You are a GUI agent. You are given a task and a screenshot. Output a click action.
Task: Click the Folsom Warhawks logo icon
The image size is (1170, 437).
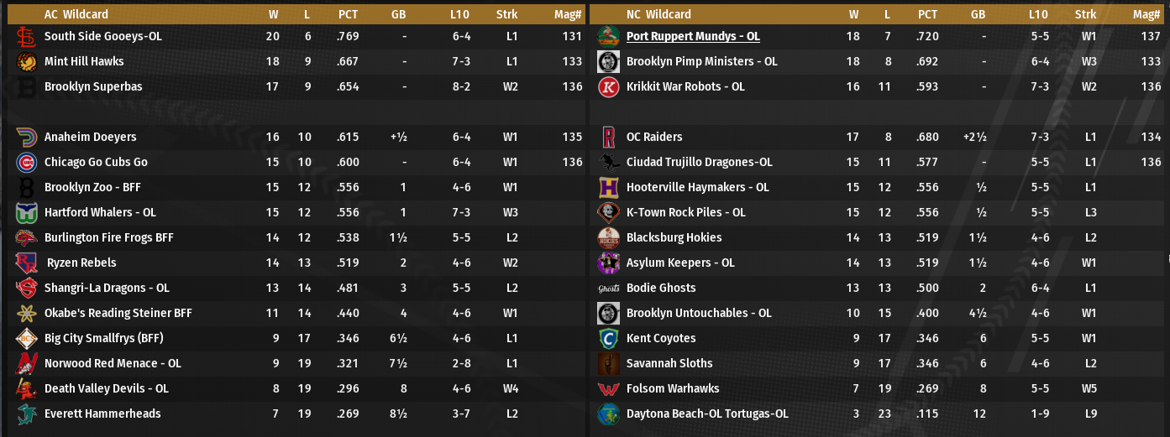tap(608, 388)
